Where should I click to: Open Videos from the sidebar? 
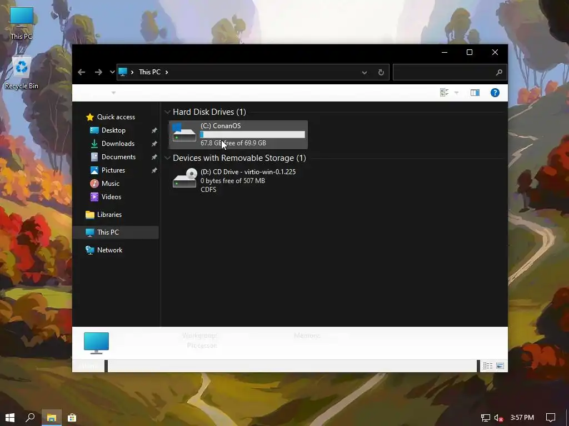[111, 197]
